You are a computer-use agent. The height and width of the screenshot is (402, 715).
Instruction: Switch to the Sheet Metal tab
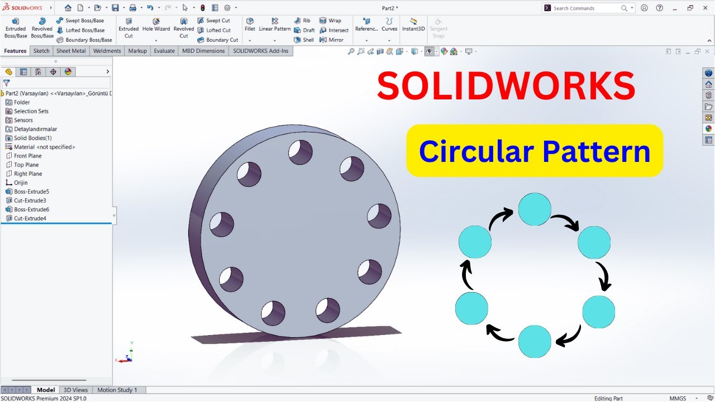point(71,51)
